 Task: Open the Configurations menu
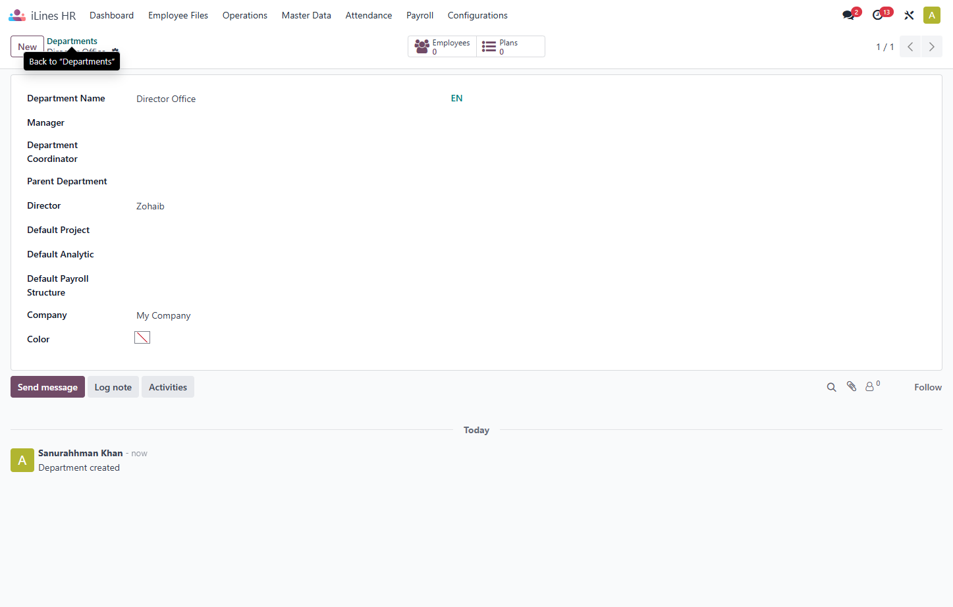pos(477,15)
